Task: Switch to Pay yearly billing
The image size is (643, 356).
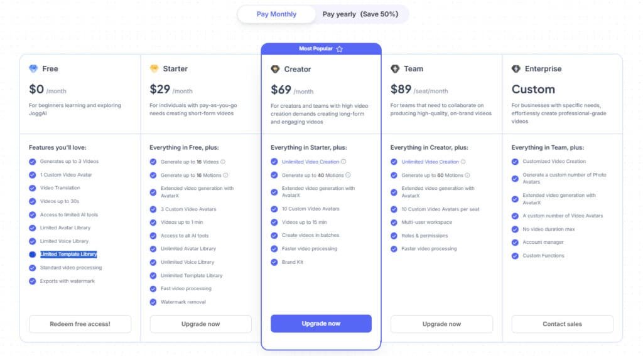Action: tap(360, 14)
